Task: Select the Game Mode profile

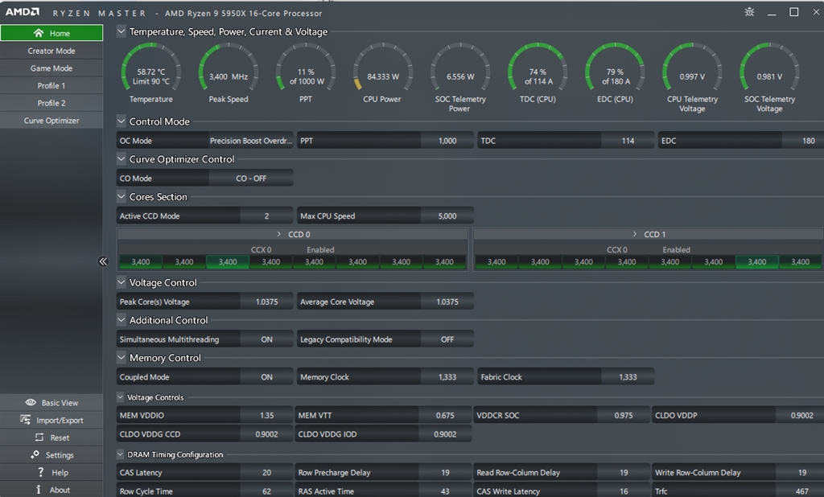Action: pos(51,68)
